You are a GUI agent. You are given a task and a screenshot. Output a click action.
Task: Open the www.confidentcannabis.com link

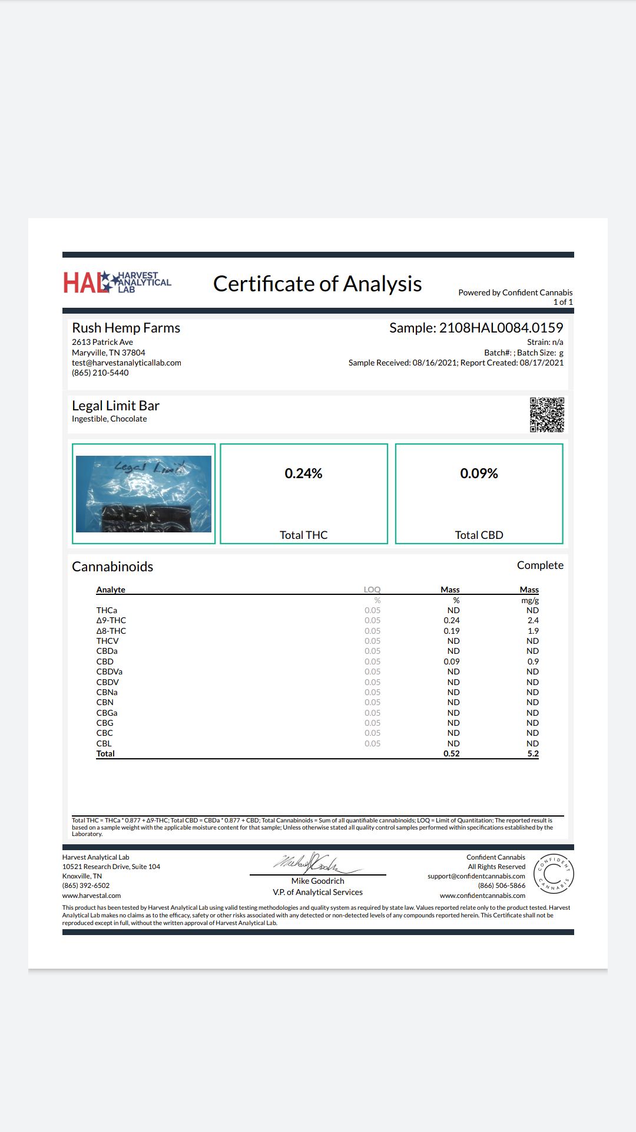tap(482, 896)
